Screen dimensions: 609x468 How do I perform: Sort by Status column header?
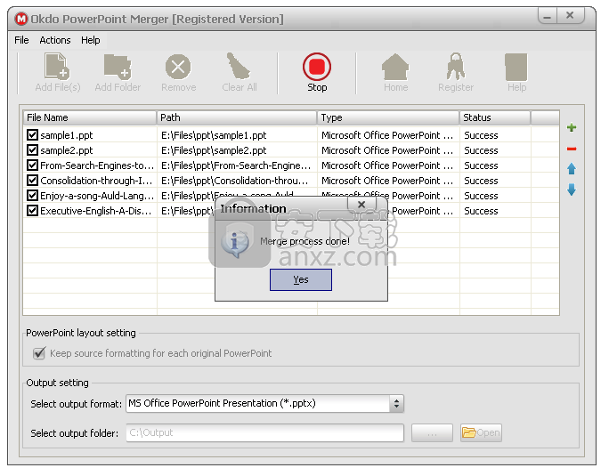[495, 117]
